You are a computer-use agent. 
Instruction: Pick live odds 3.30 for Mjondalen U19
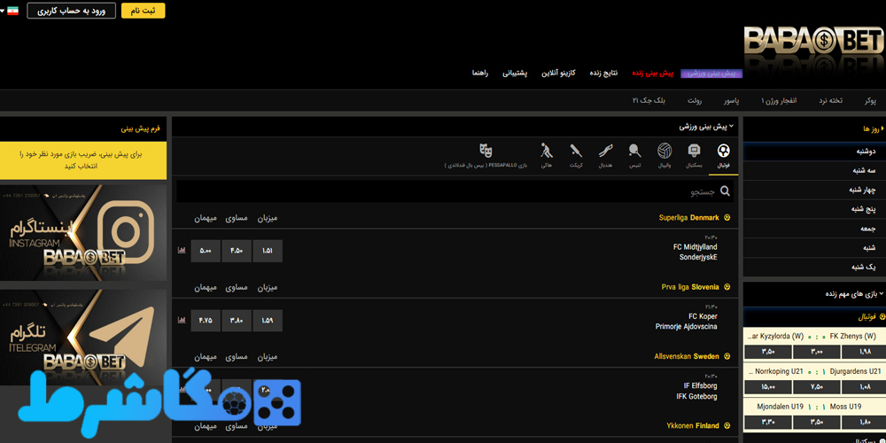[767, 422]
